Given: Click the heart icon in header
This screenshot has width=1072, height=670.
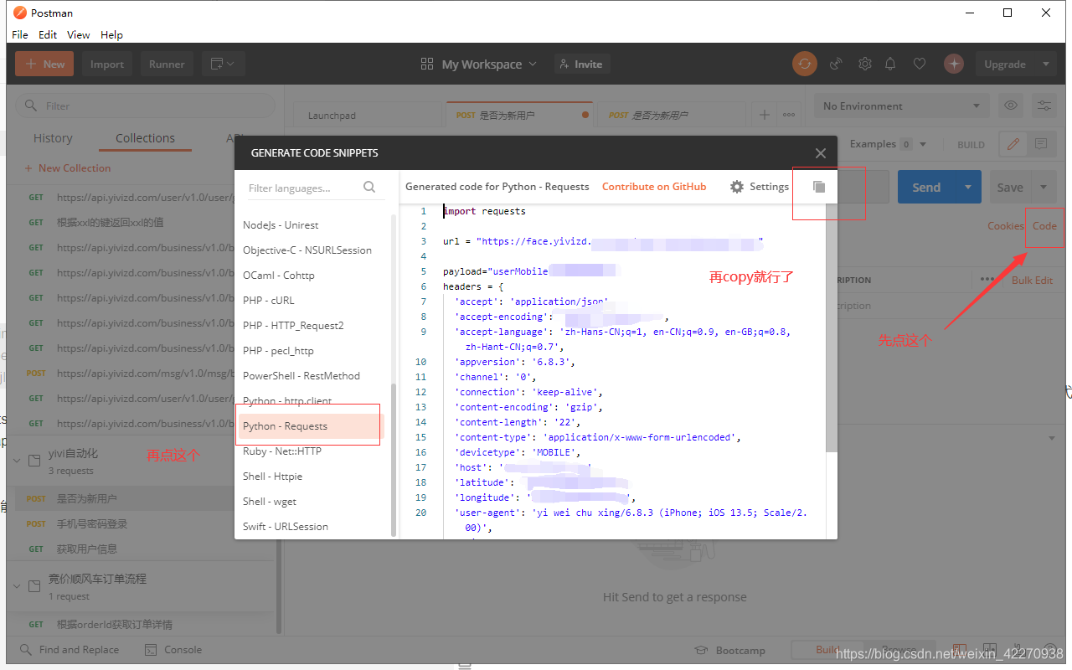Looking at the screenshot, I should pyautogui.click(x=920, y=64).
